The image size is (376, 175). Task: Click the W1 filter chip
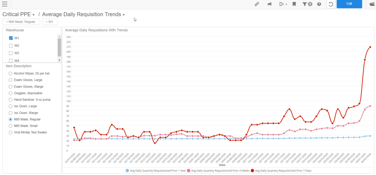[50, 22]
